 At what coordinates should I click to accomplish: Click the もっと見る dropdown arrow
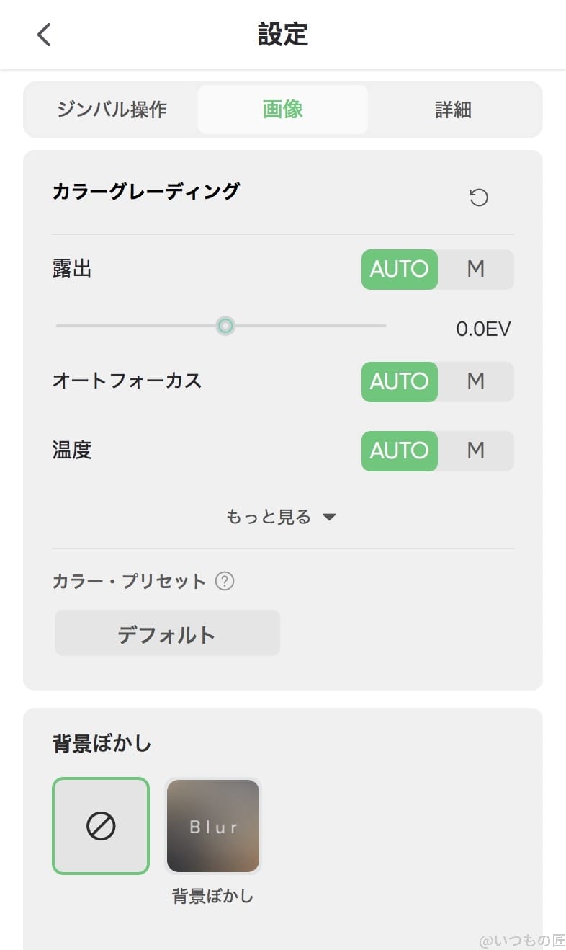pos(329,517)
